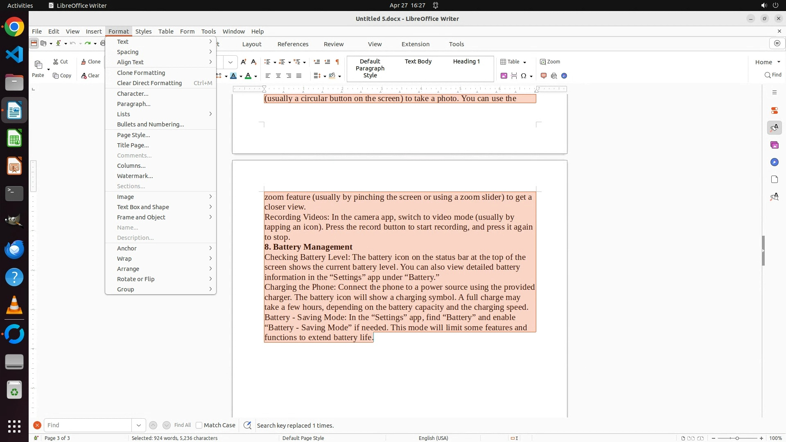Click the Find text input field
Image resolution: width=786 pixels, height=442 pixels.
point(88,425)
